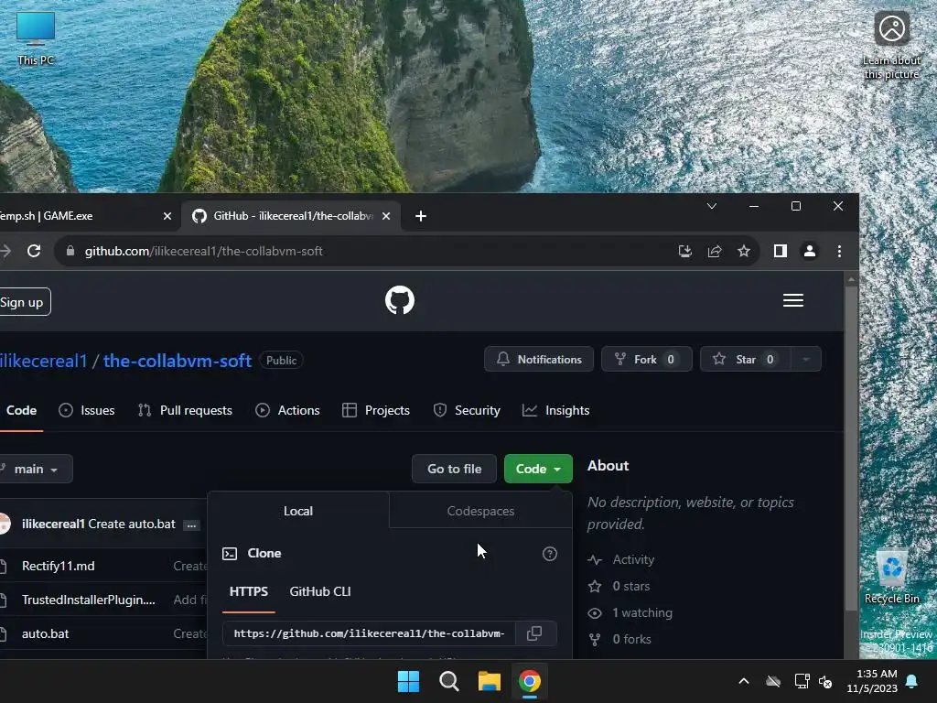The width and height of the screenshot is (937, 703).
Task: Open the the-collabvm-soft repository link
Action: click(177, 361)
